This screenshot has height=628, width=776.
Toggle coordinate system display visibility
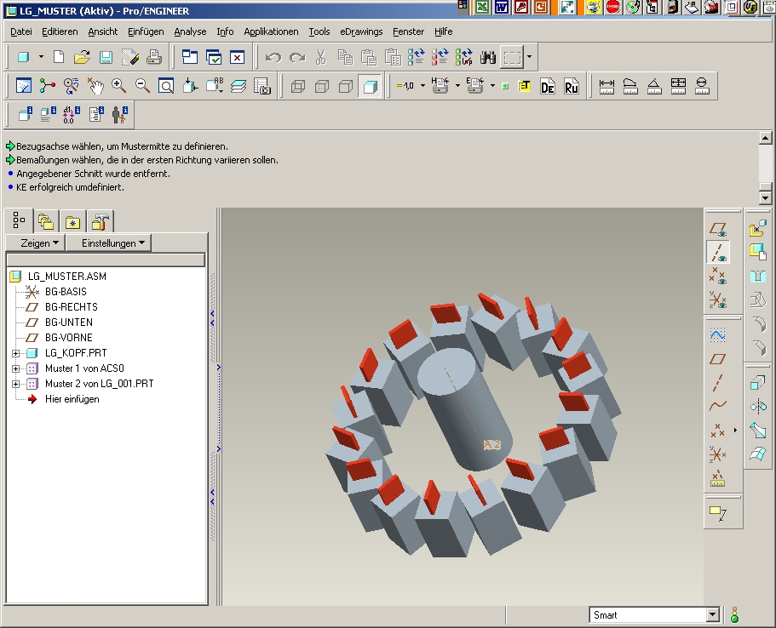tap(718, 300)
